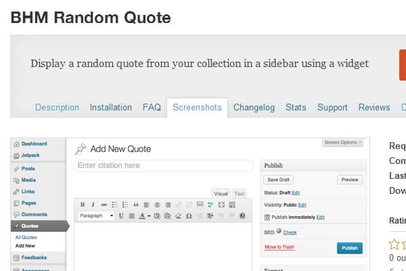Align text right
The height and width of the screenshot is (271, 406).
pyautogui.click(x=168, y=205)
